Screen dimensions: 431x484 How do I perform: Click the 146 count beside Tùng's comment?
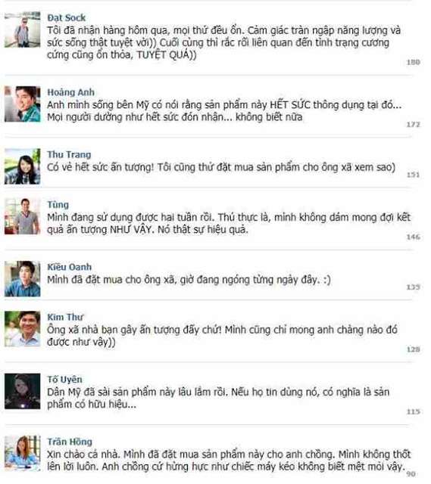click(x=413, y=237)
